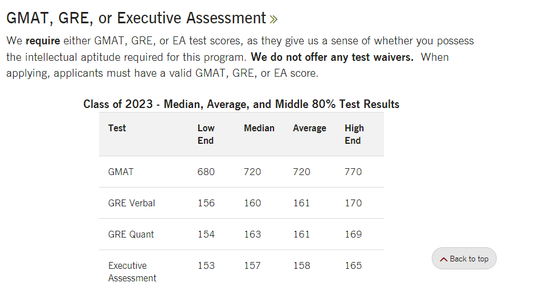Screen dimensions: 536x291
Task: Click the GMAT high end score 770
Action: pyautogui.click(x=353, y=172)
